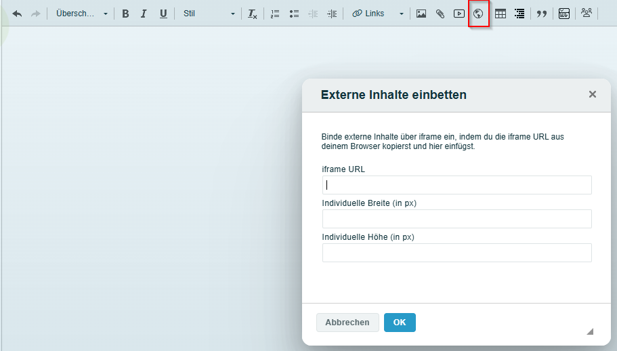Click the dialog resize grip corner

[590, 331]
